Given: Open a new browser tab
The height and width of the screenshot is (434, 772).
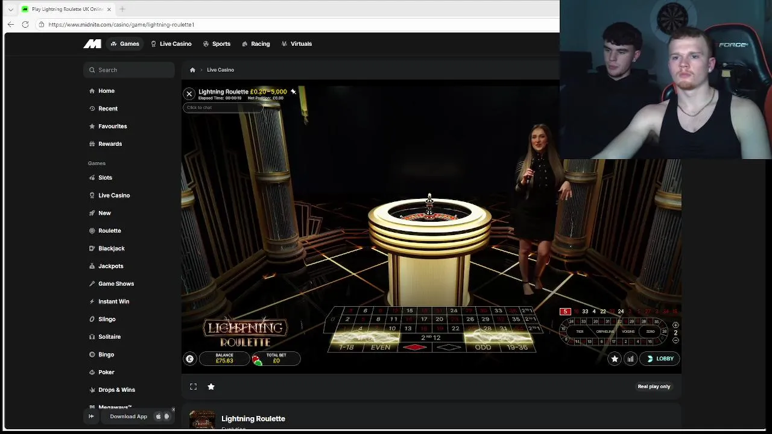Looking at the screenshot, I should [x=122, y=9].
